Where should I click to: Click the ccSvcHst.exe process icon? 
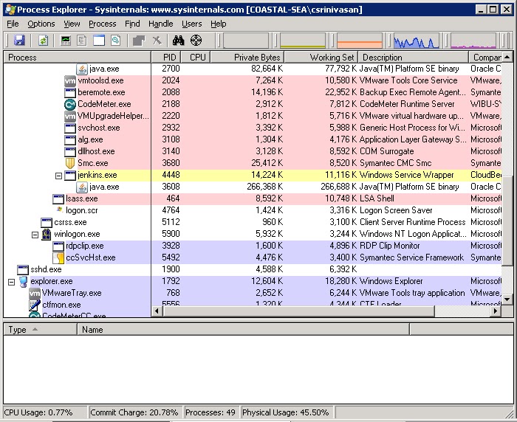[x=58, y=258]
